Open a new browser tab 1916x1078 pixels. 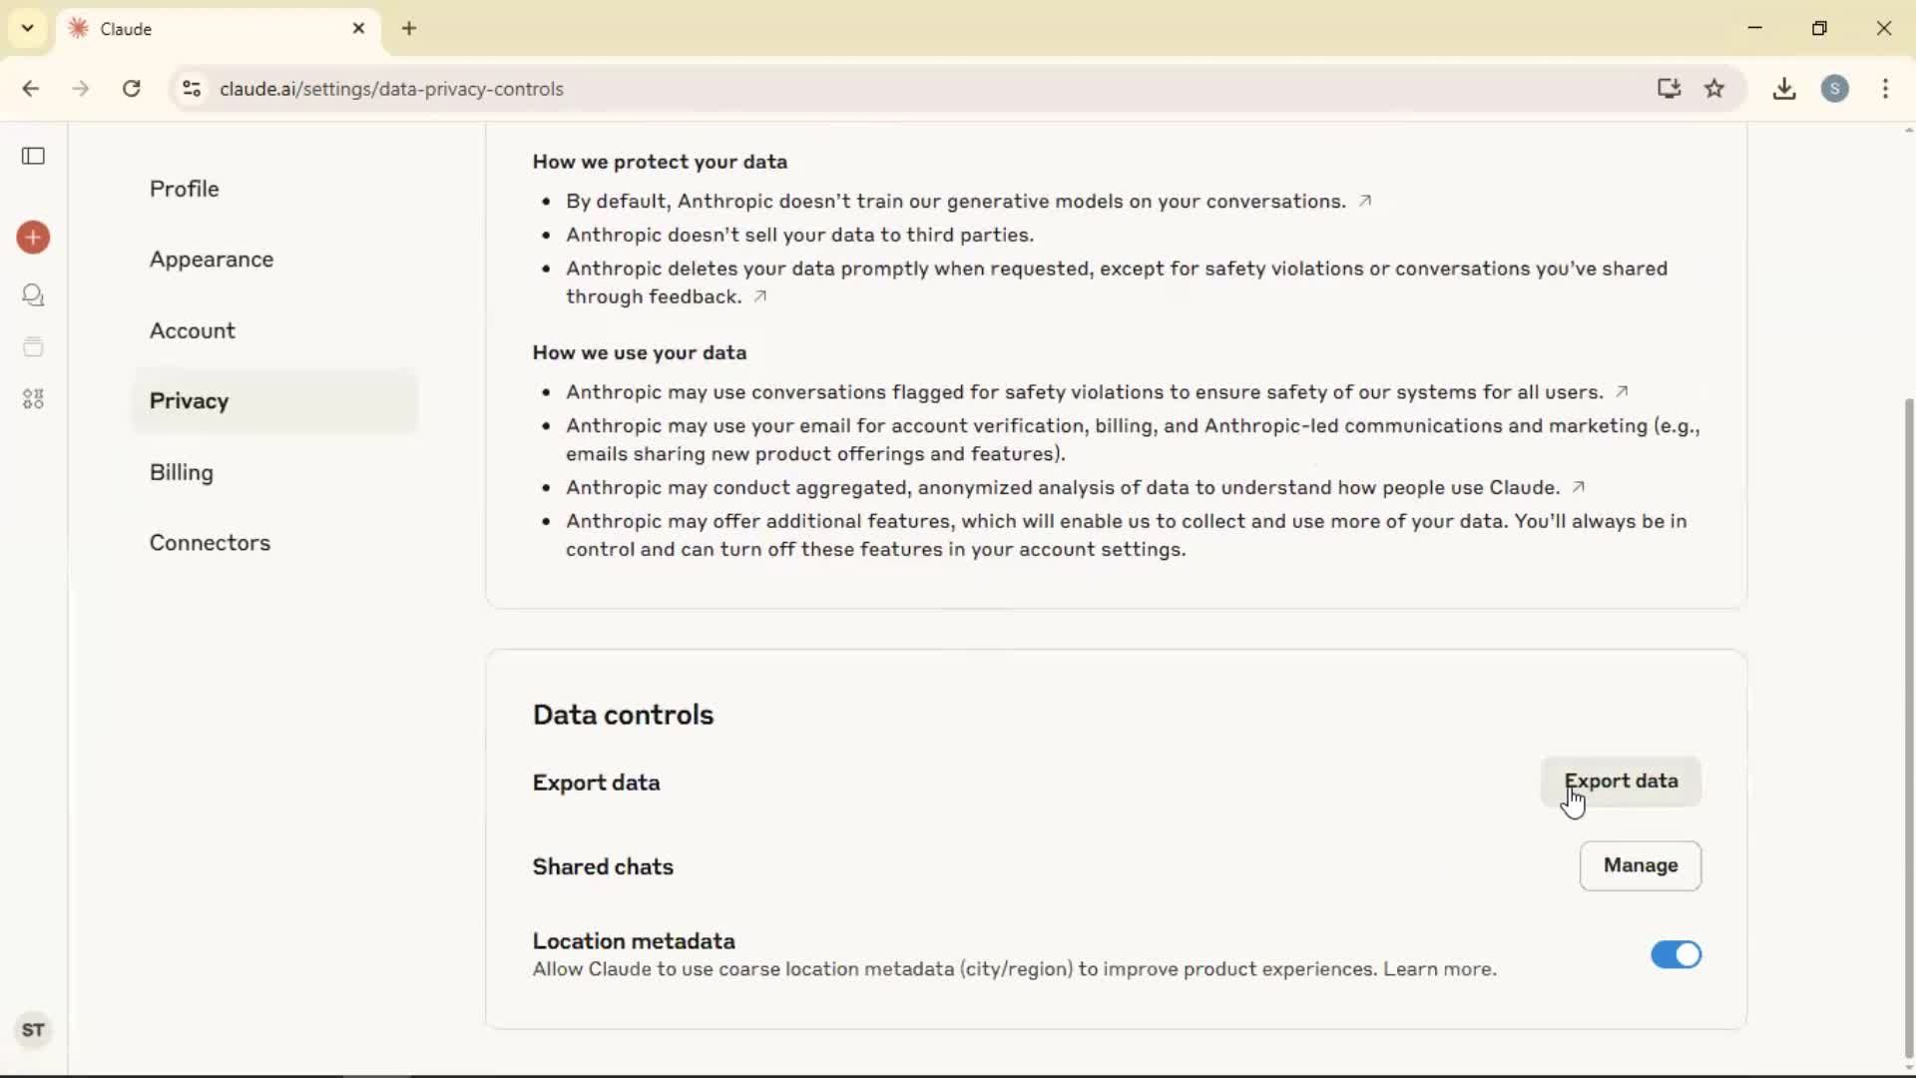[x=409, y=28]
